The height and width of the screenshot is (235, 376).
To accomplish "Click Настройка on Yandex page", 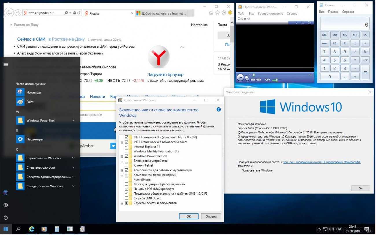I will [x=199, y=25].
